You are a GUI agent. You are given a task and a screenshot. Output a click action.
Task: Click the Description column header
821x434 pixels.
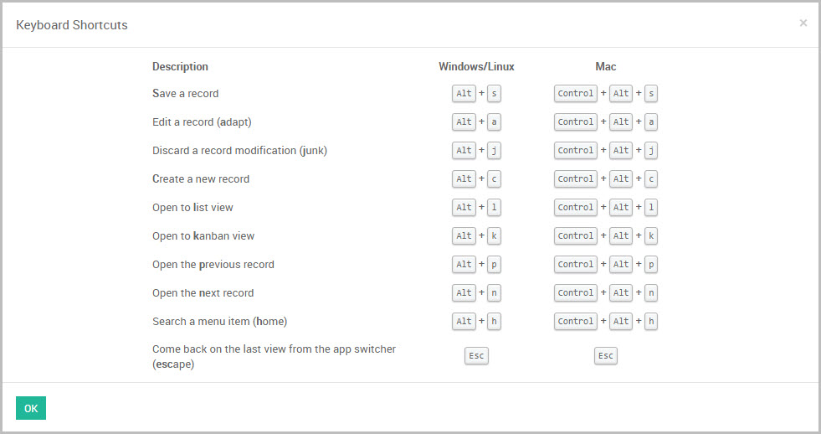[x=180, y=66]
